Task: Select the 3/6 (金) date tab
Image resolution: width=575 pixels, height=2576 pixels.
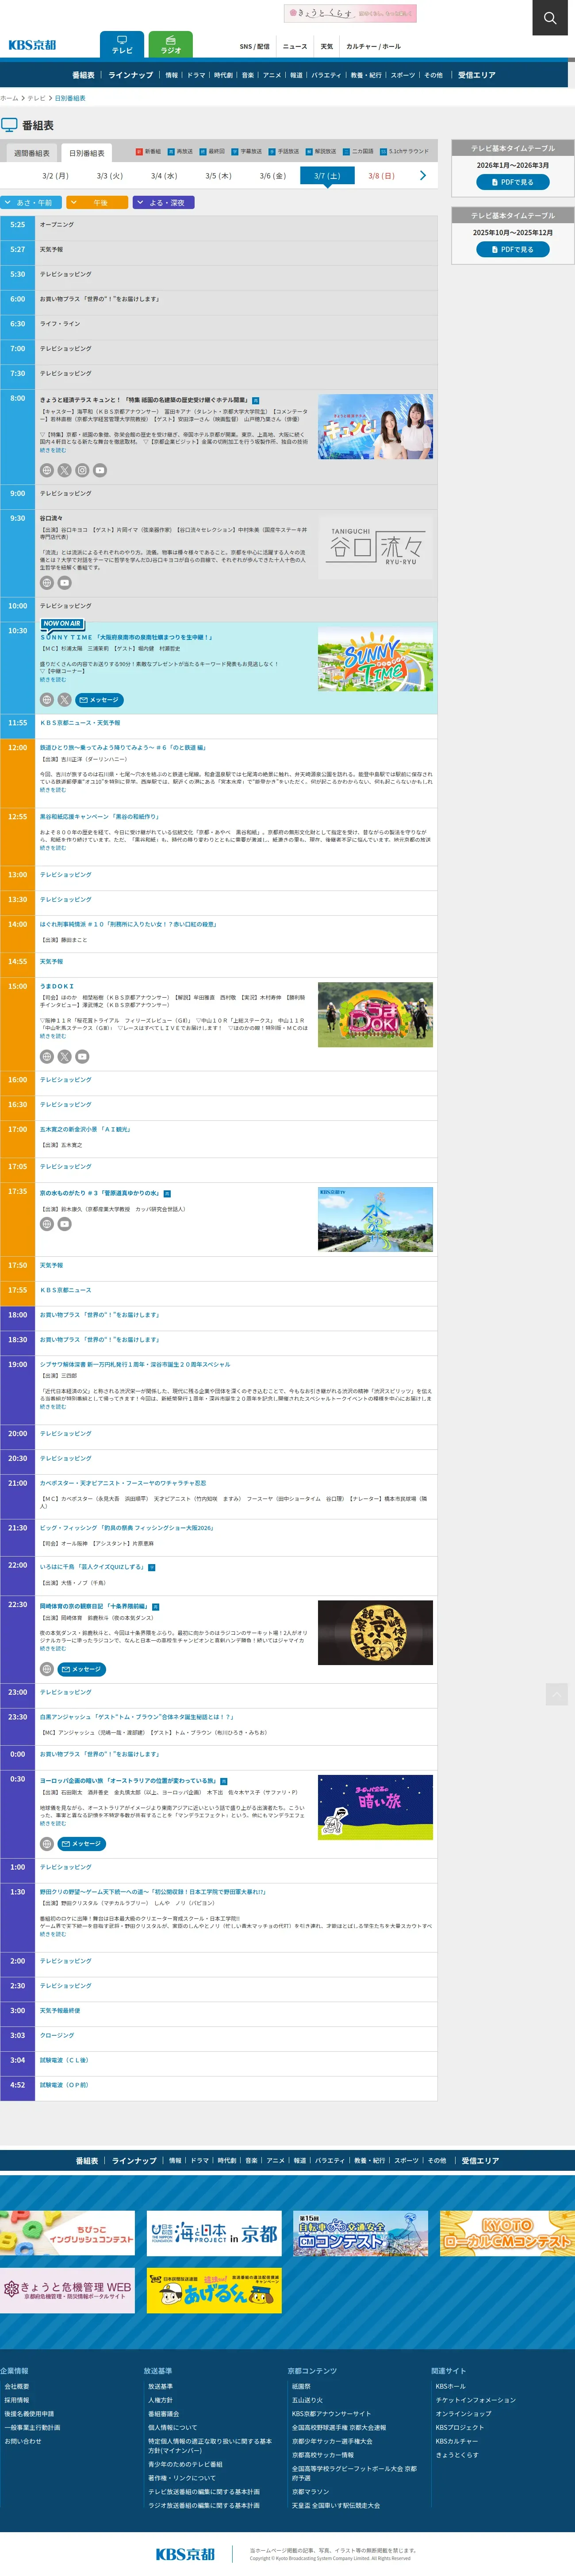Action: point(272,176)
